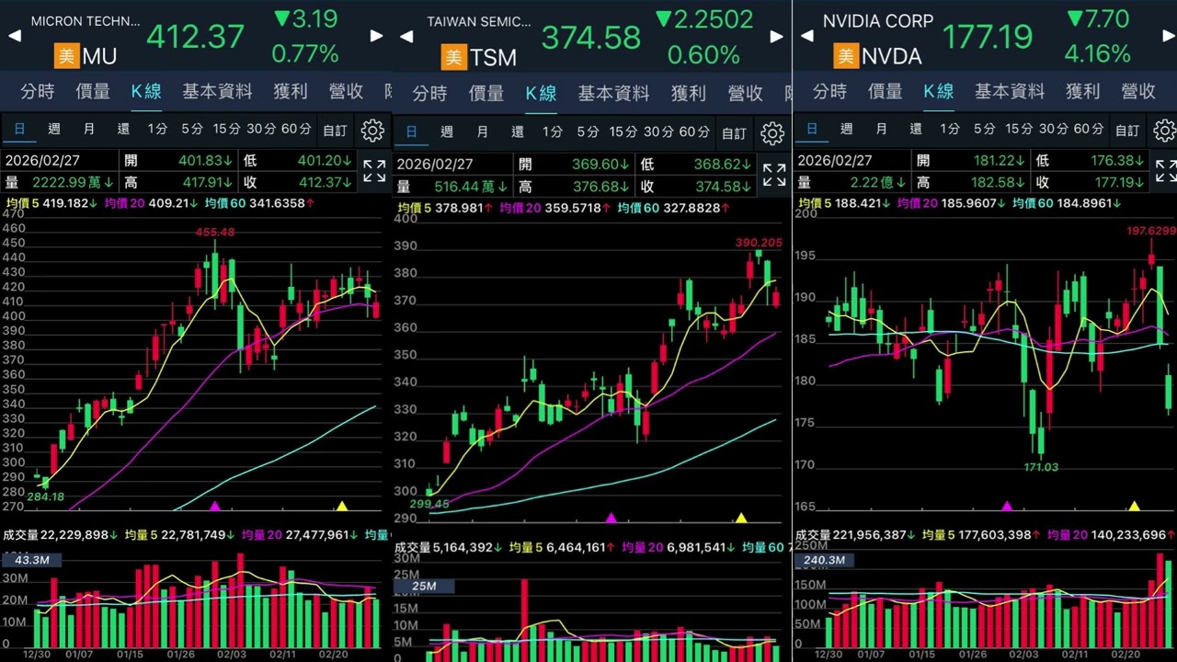This screenshot has height=662, width=1177.
Task: Select monthly 月 period in MU panel
Action: (89, 130)
